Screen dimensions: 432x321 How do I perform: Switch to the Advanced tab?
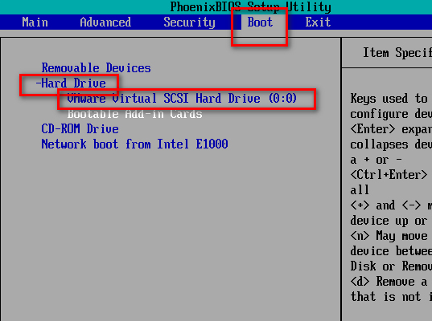tap(105, 22)
